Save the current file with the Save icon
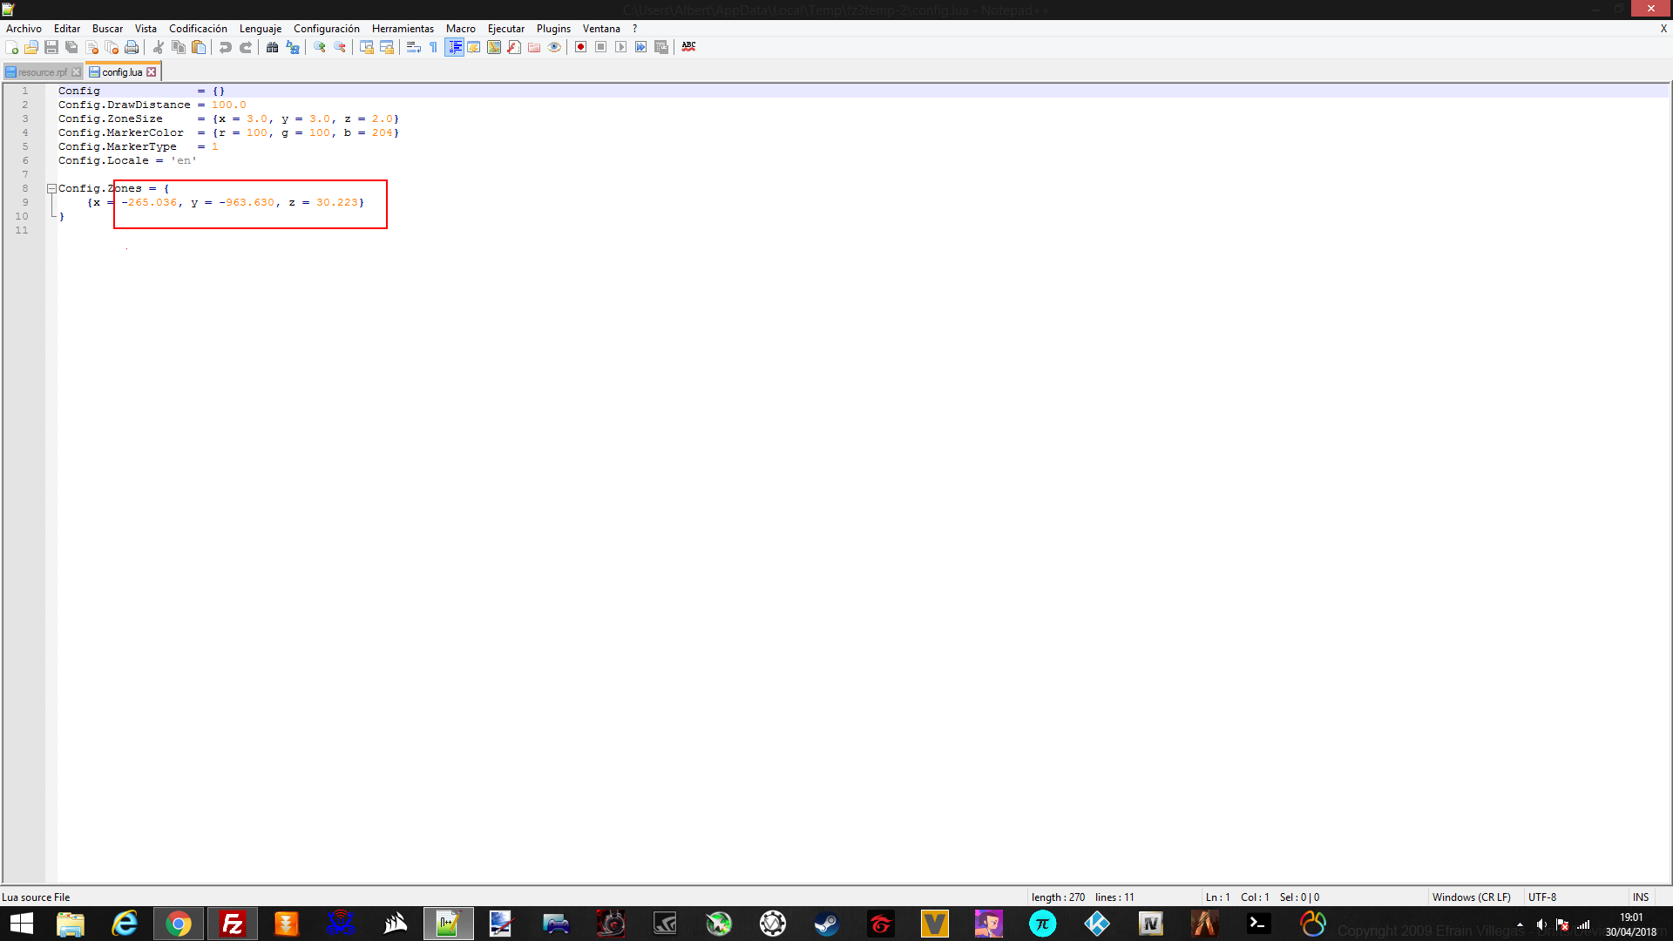Image resolution: width=1673 pixels, height=941 pixels. pyautogui.click(x=51, y=47)
